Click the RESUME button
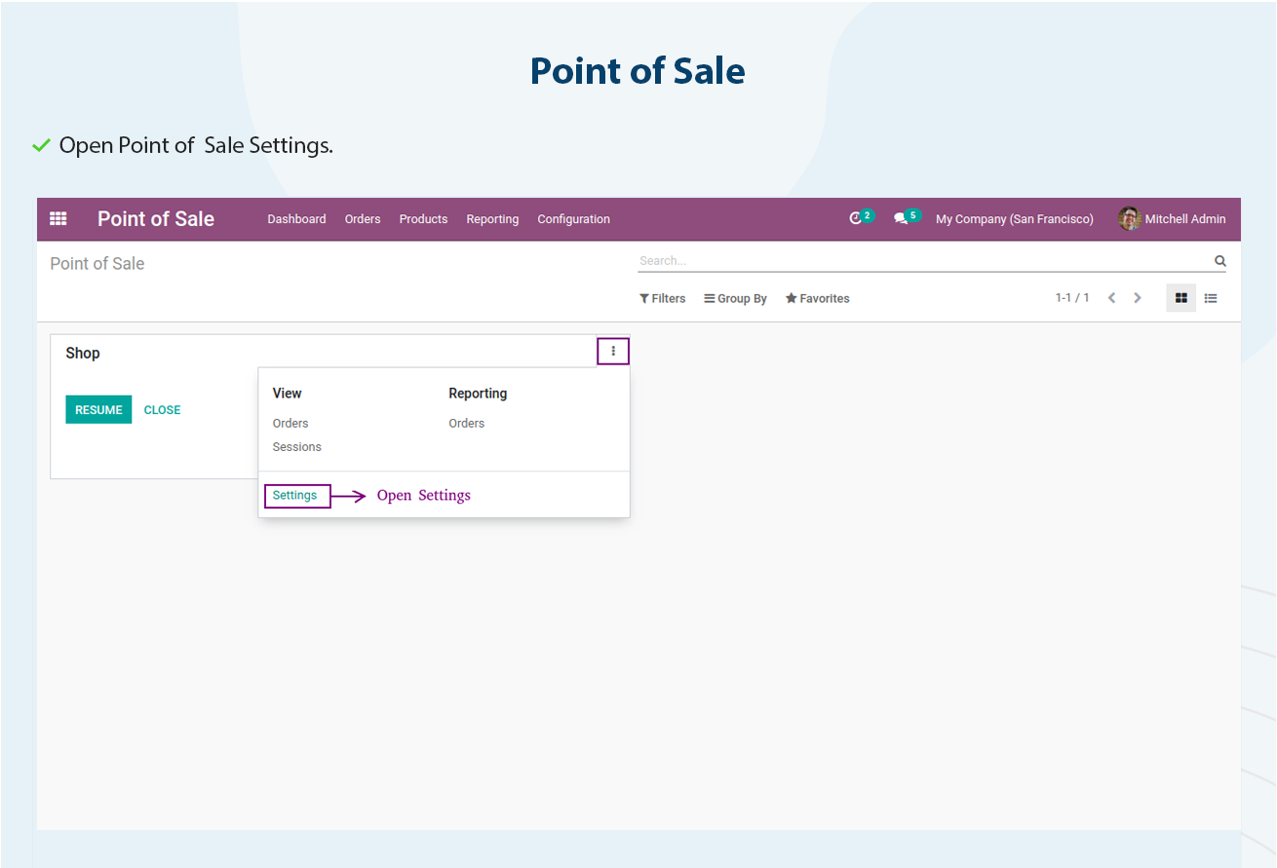 pyautogui.click(x=98, y=410)
